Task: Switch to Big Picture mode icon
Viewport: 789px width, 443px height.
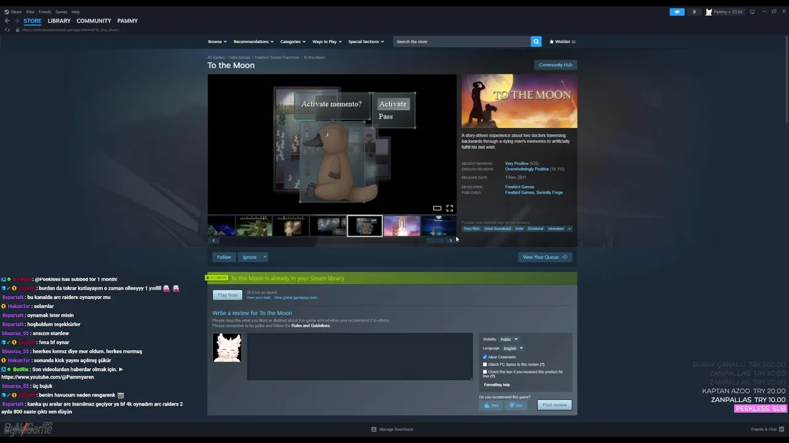Action: tap(752, 12)
